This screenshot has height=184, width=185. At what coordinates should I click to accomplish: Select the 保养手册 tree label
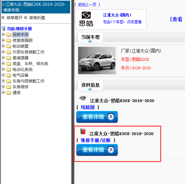[x=21, y=35]
